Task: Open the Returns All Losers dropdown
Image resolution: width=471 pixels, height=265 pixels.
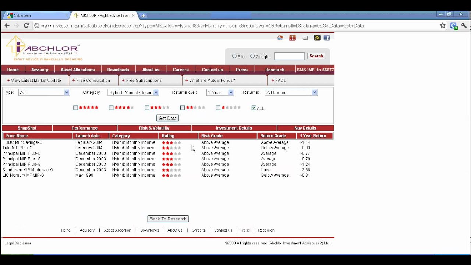Action: [291, 92]
